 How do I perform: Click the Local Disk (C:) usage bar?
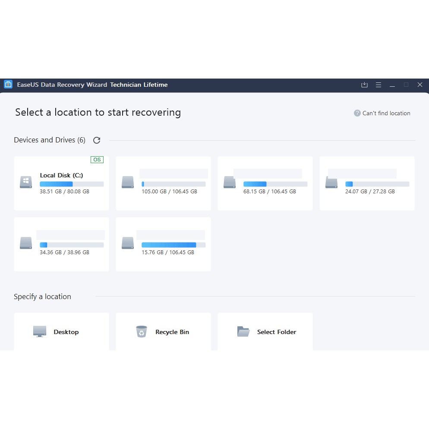click(72, 184)
